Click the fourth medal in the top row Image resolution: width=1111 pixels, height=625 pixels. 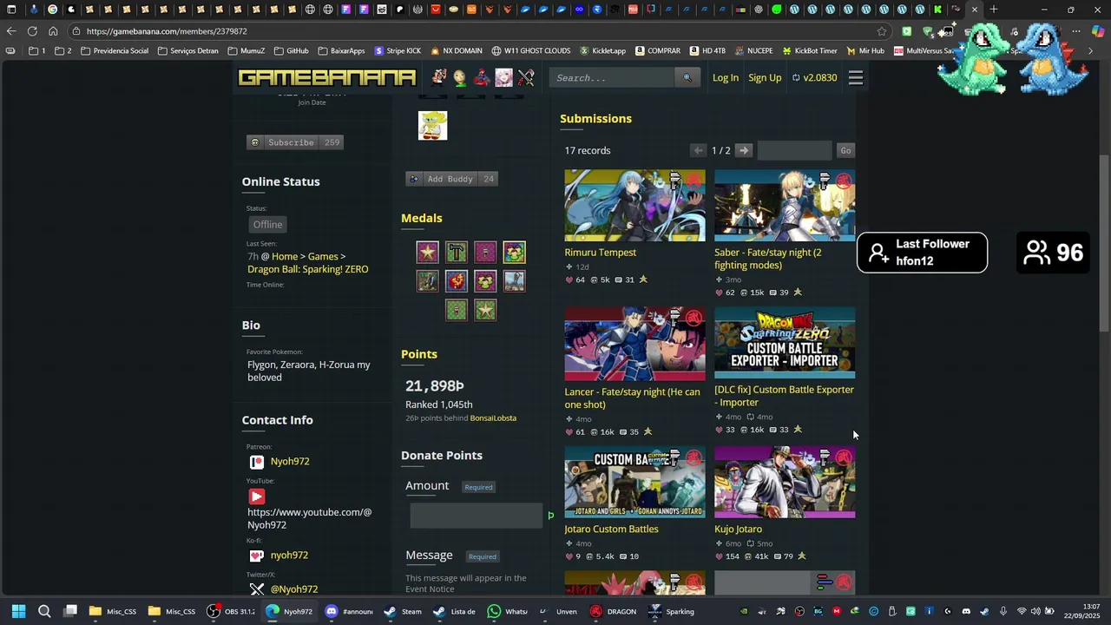(515, 253)
